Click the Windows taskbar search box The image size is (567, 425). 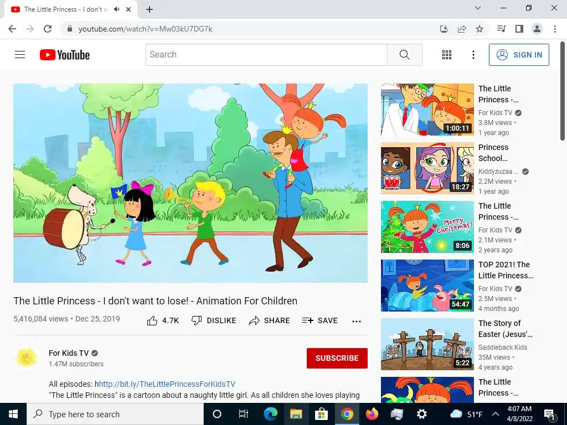coord(115,414)
